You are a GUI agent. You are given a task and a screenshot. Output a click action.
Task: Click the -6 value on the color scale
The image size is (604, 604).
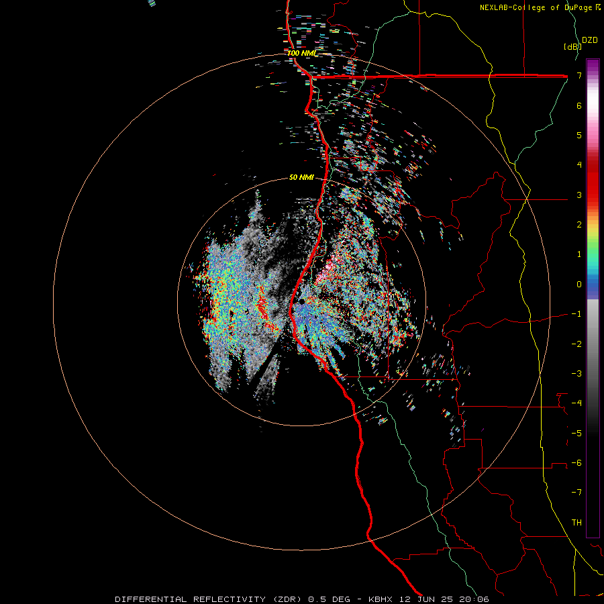pos(576,463)
